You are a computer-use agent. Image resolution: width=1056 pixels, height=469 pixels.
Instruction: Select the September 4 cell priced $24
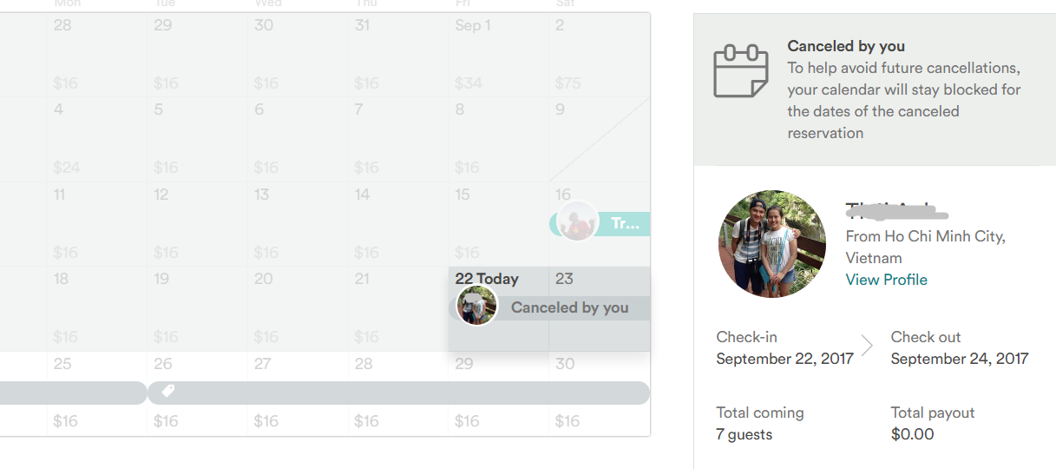pyautogui.click(x=97, y=139)
